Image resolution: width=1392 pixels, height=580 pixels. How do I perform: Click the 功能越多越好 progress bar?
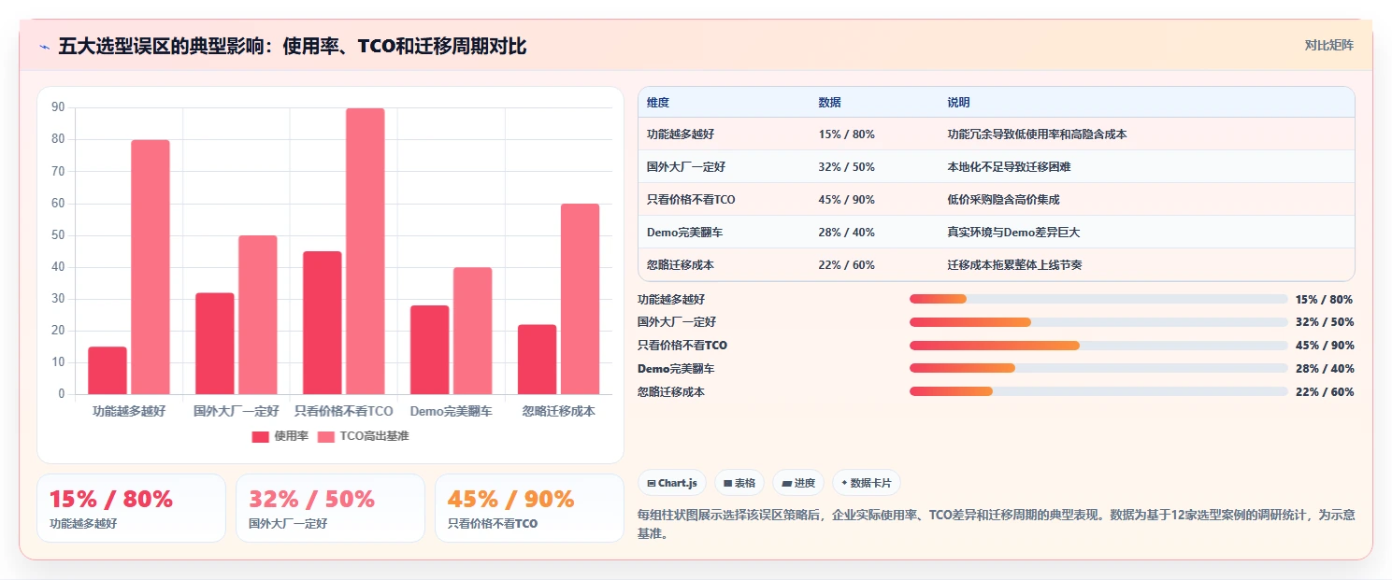[x=1098, y=299]
